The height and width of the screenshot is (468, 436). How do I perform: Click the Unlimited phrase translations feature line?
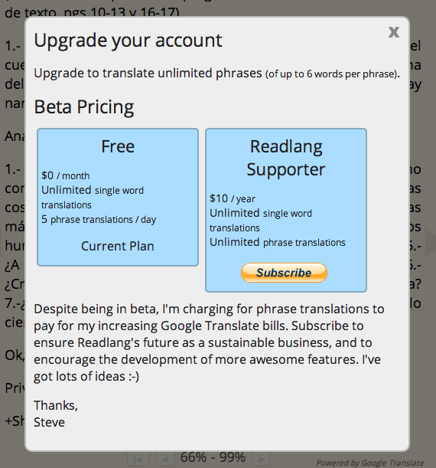[278, 242]
